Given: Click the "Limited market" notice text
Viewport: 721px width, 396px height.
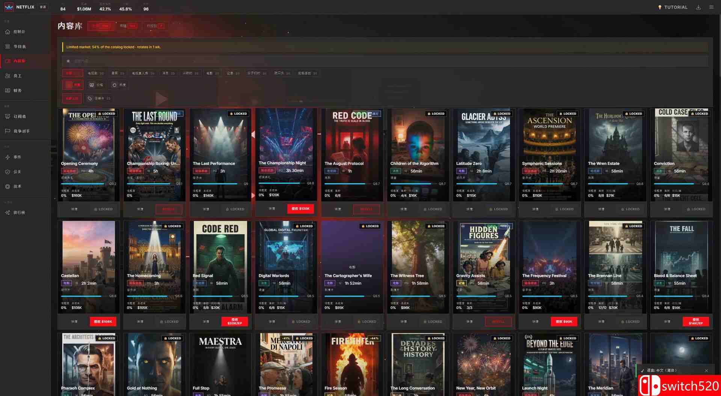Looking at the screenshot, I should click(x=113, y=47).
